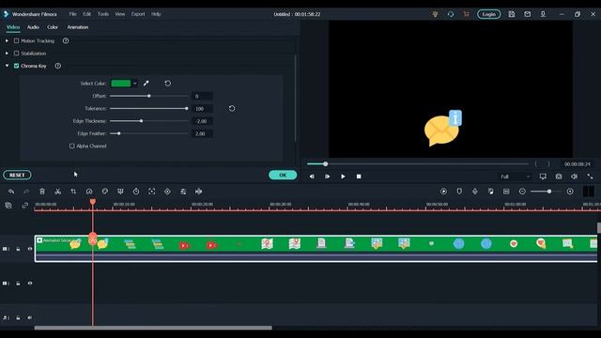This screenshot has height=338, width=601.
Task: Click the Duration stopwatch icon
Action: pos(136,192)
